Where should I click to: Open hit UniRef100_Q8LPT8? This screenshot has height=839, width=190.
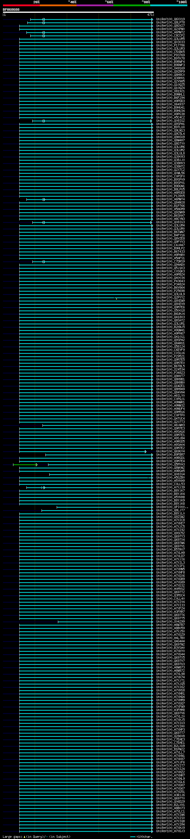click(170, 23)
